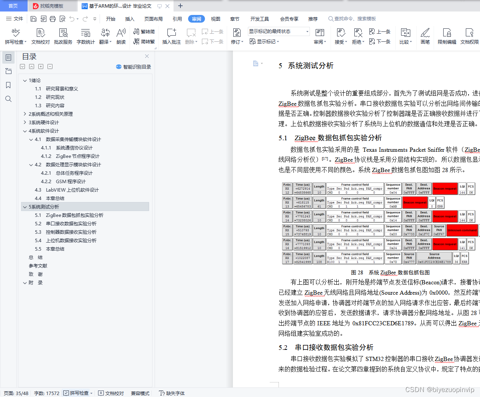Switch to the 页面布局 ribbon tab

153,19
